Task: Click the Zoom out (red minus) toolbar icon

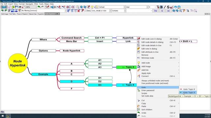Action: 73,7
